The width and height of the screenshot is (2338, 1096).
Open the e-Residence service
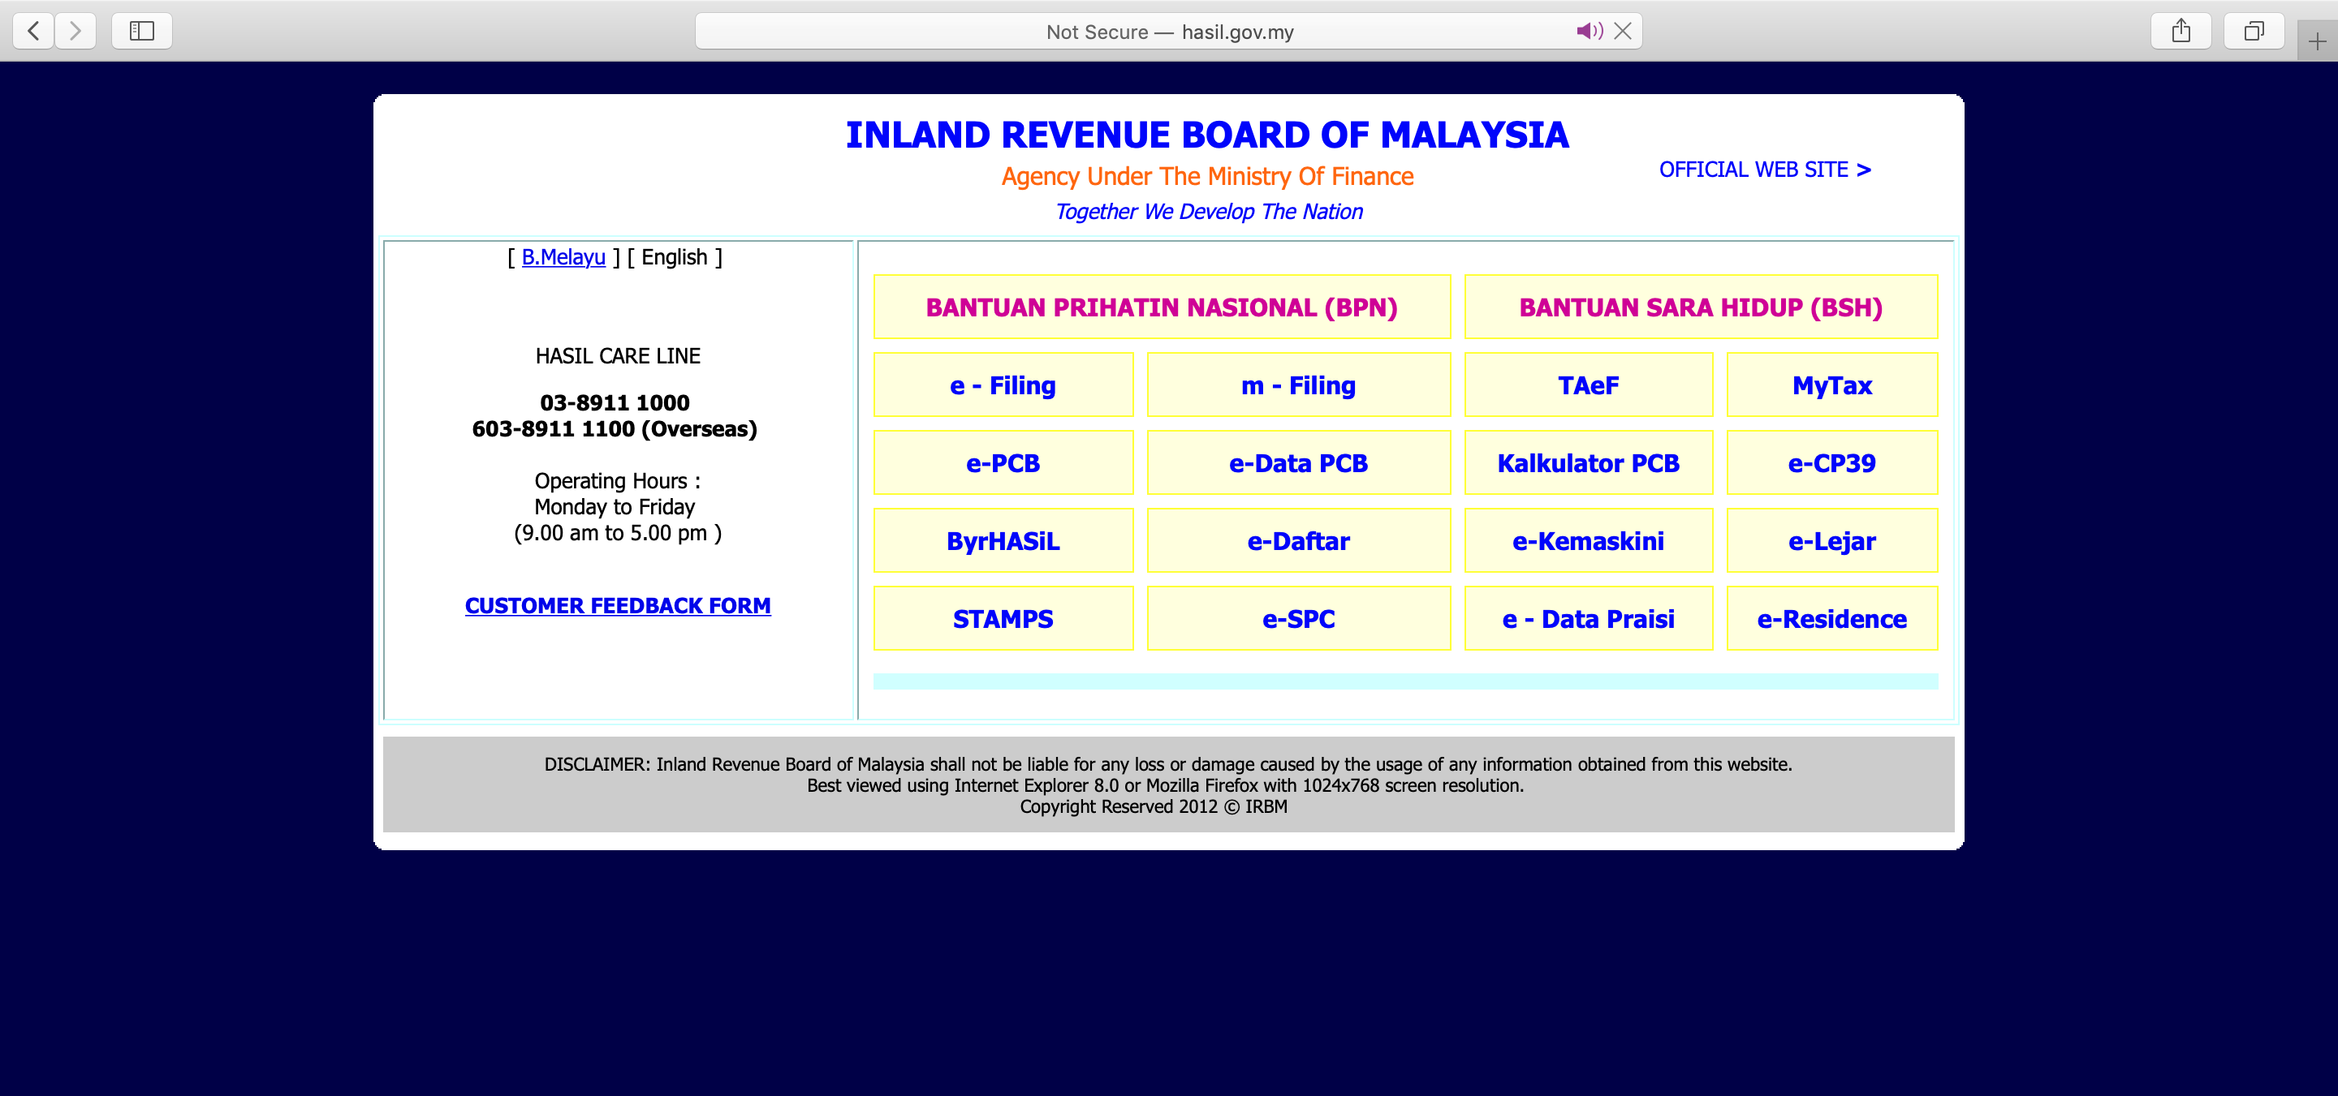pyautogui.click(x=1831, y=619)
